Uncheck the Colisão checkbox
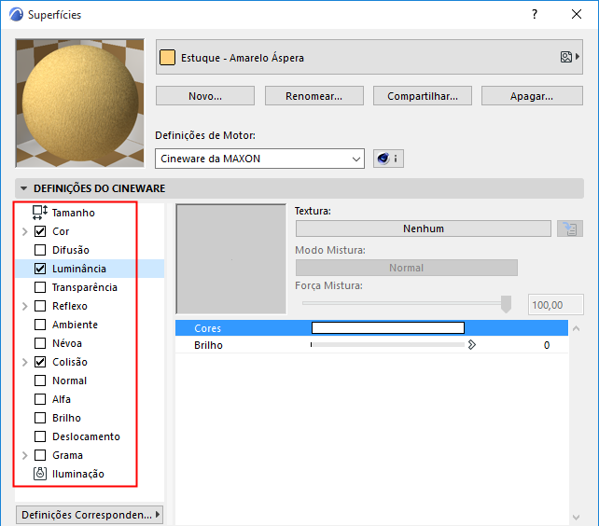599x526 pixels. pyautogui.click(x=40, y=362)
